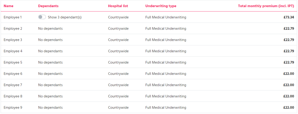Click the Name column header

click(9, 6)
